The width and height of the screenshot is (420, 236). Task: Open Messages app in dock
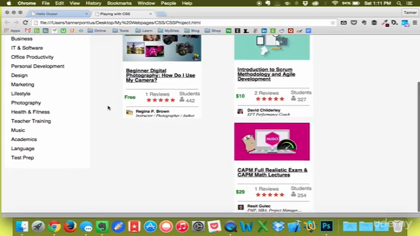tap(86, 227)
